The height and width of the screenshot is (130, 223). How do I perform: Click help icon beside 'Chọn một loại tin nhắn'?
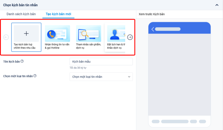pos(35,76)
